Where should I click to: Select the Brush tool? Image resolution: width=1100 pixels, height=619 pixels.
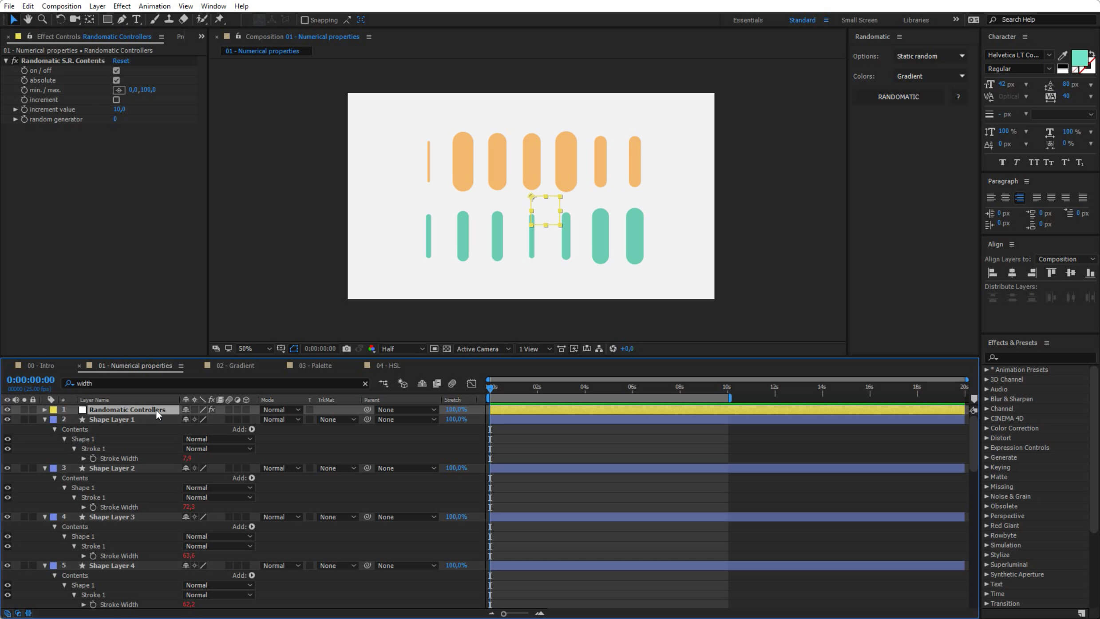click(x=154, y=20)
